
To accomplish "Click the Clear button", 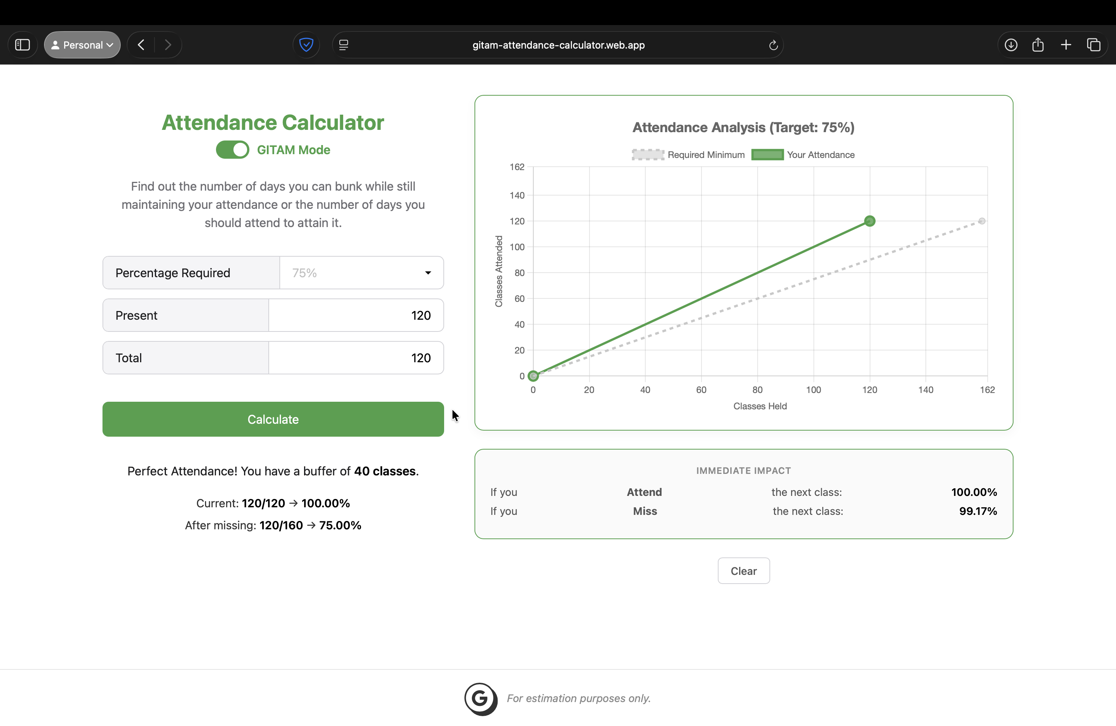I will (744, 571).
